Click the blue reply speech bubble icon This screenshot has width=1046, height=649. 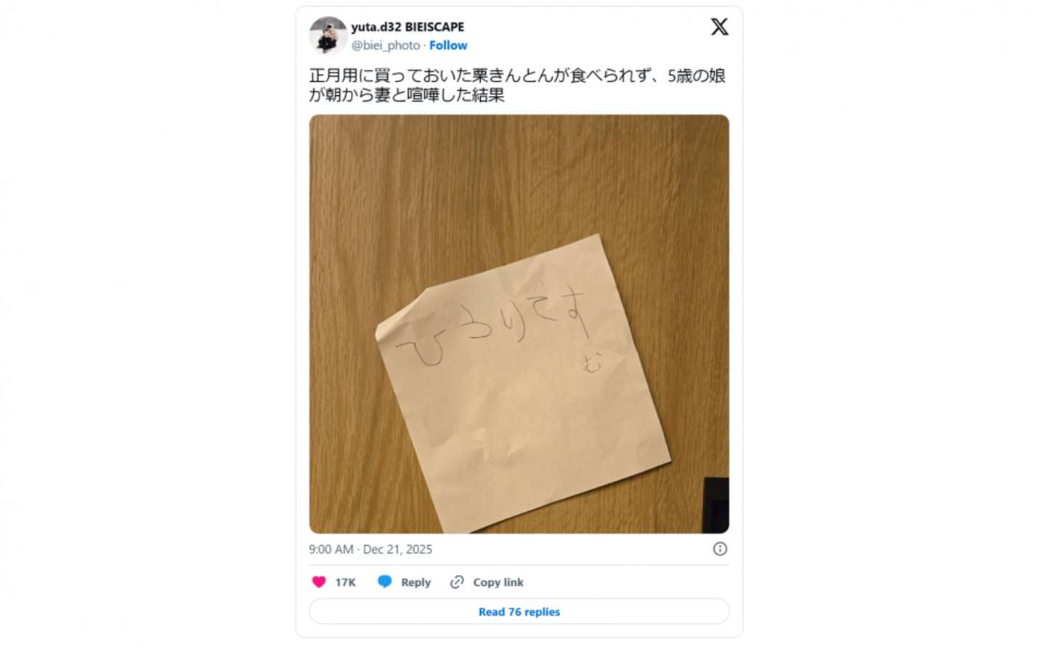pyautogui.click(x=385, y=582)
